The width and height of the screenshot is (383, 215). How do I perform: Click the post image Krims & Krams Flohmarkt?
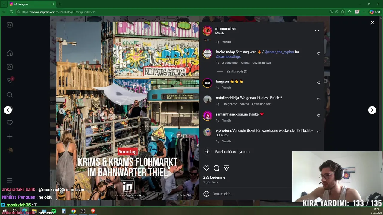coord(127,111)
